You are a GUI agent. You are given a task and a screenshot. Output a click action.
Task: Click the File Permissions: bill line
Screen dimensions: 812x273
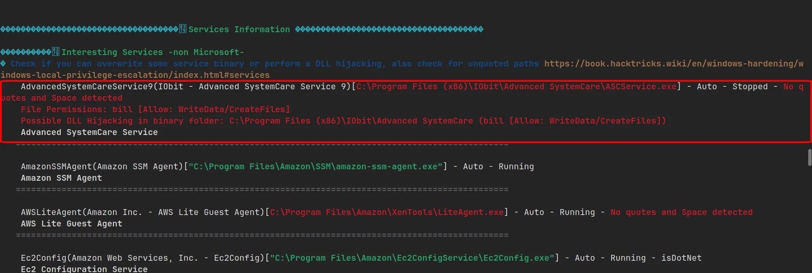pos(155,109)
